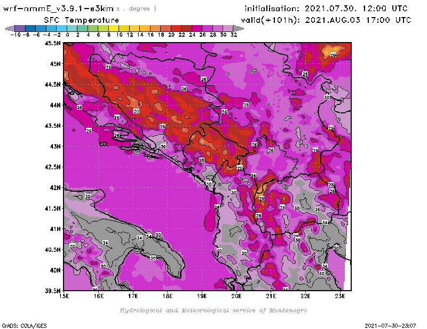The width and height of the screenshot is (427, 329).
Task: Click the 0 value under the legend
Action: (67, 35)
